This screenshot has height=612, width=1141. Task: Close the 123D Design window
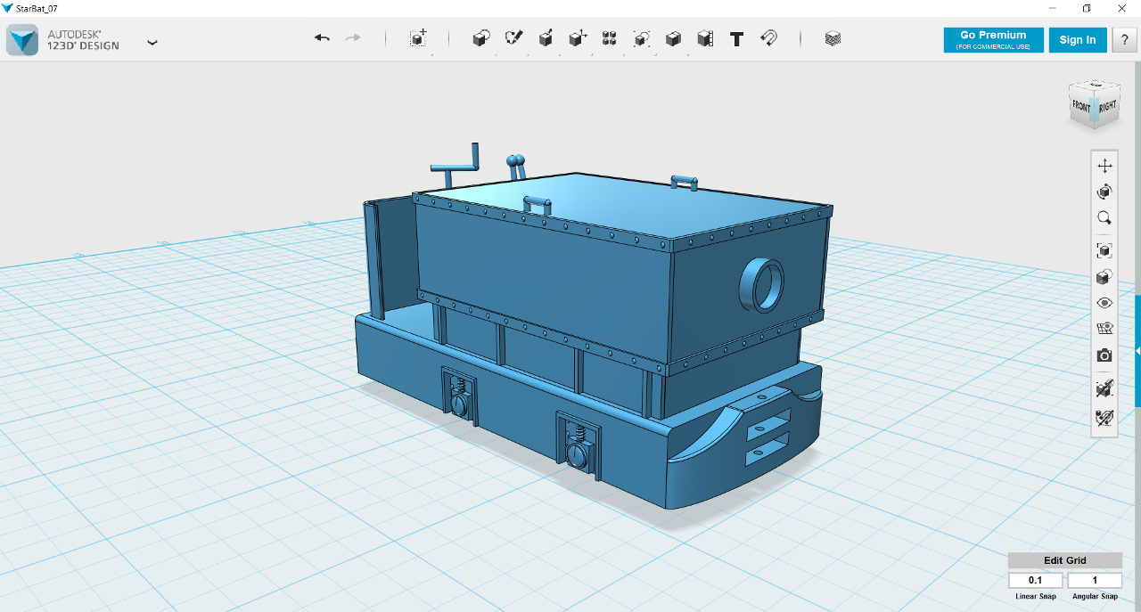tap(1123, 8)
